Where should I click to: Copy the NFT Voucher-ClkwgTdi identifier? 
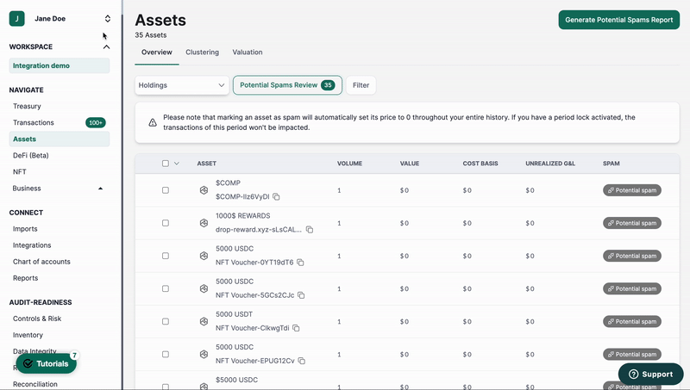296,328
